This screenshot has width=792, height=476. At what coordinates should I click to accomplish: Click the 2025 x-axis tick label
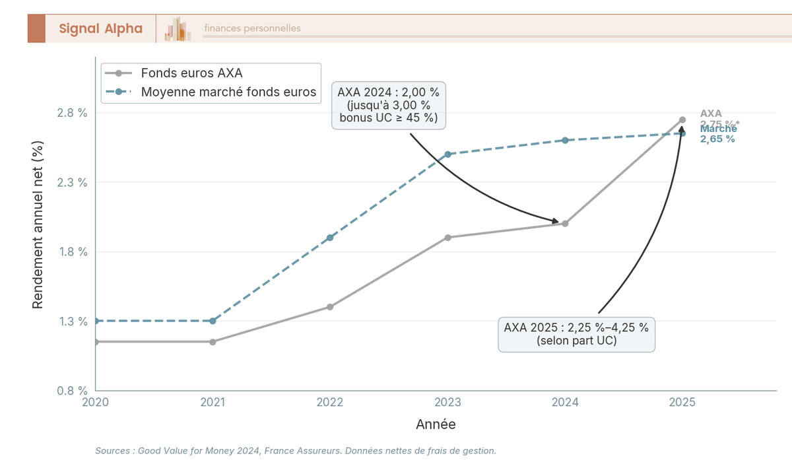(682, 402)
